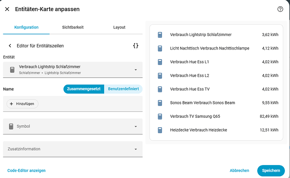Open the Entität dropdown for Lightstrip Schlafzimmer

click(136, 70)
